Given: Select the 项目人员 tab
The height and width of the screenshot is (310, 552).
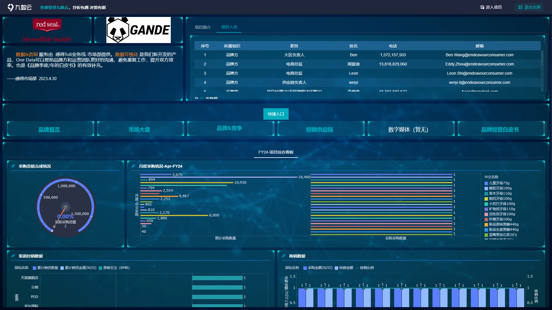Looking at the screenshot, I should tap(229, 27).
